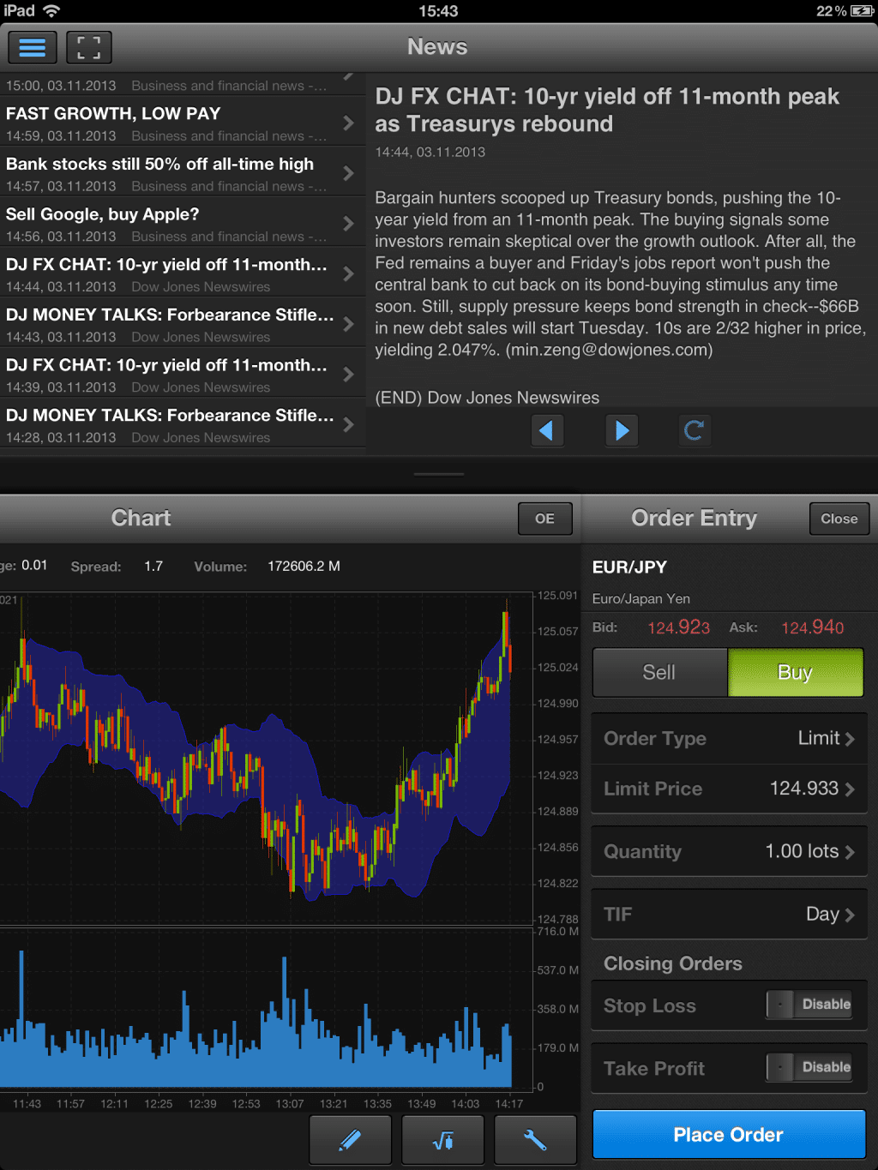878x1170 pixels.
Task: Tap the fullscreen expand icon
Action: (88, 47)
